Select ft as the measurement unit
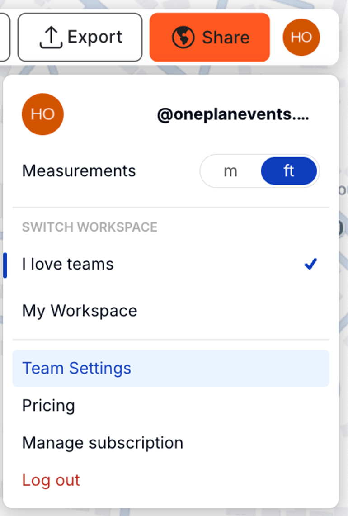Screen dimensions: 348x516 (289, 171)
